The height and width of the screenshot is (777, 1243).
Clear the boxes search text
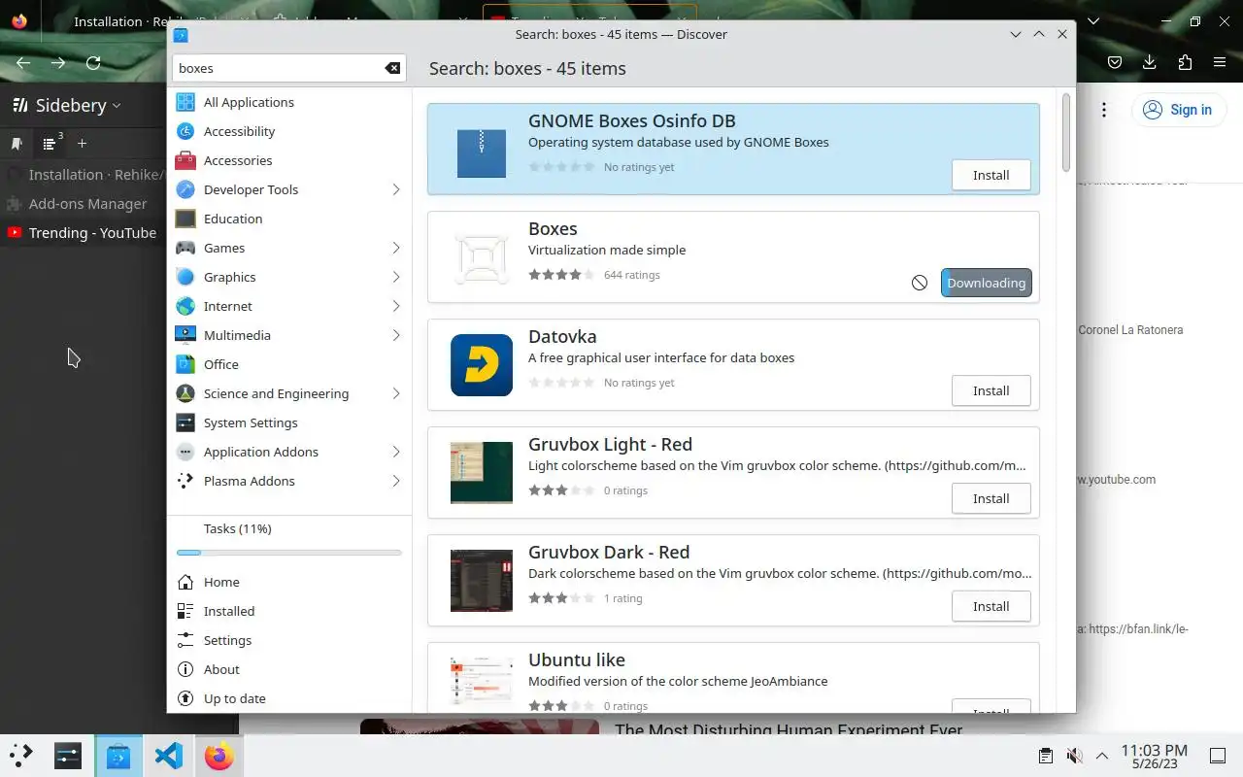tap(392, 68)
